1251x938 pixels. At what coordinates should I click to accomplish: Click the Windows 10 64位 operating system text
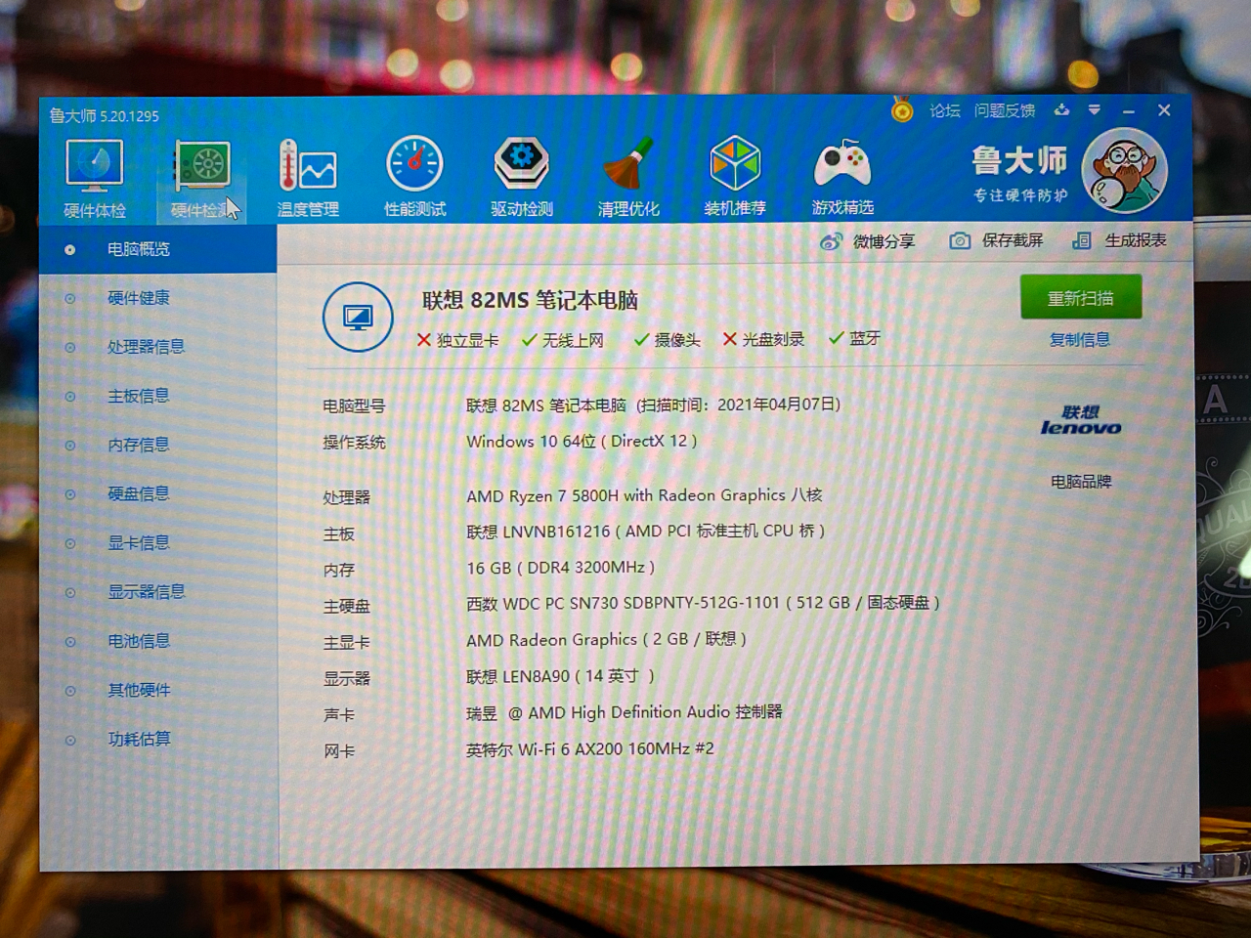pyautogui.click(x=582, y=442)
